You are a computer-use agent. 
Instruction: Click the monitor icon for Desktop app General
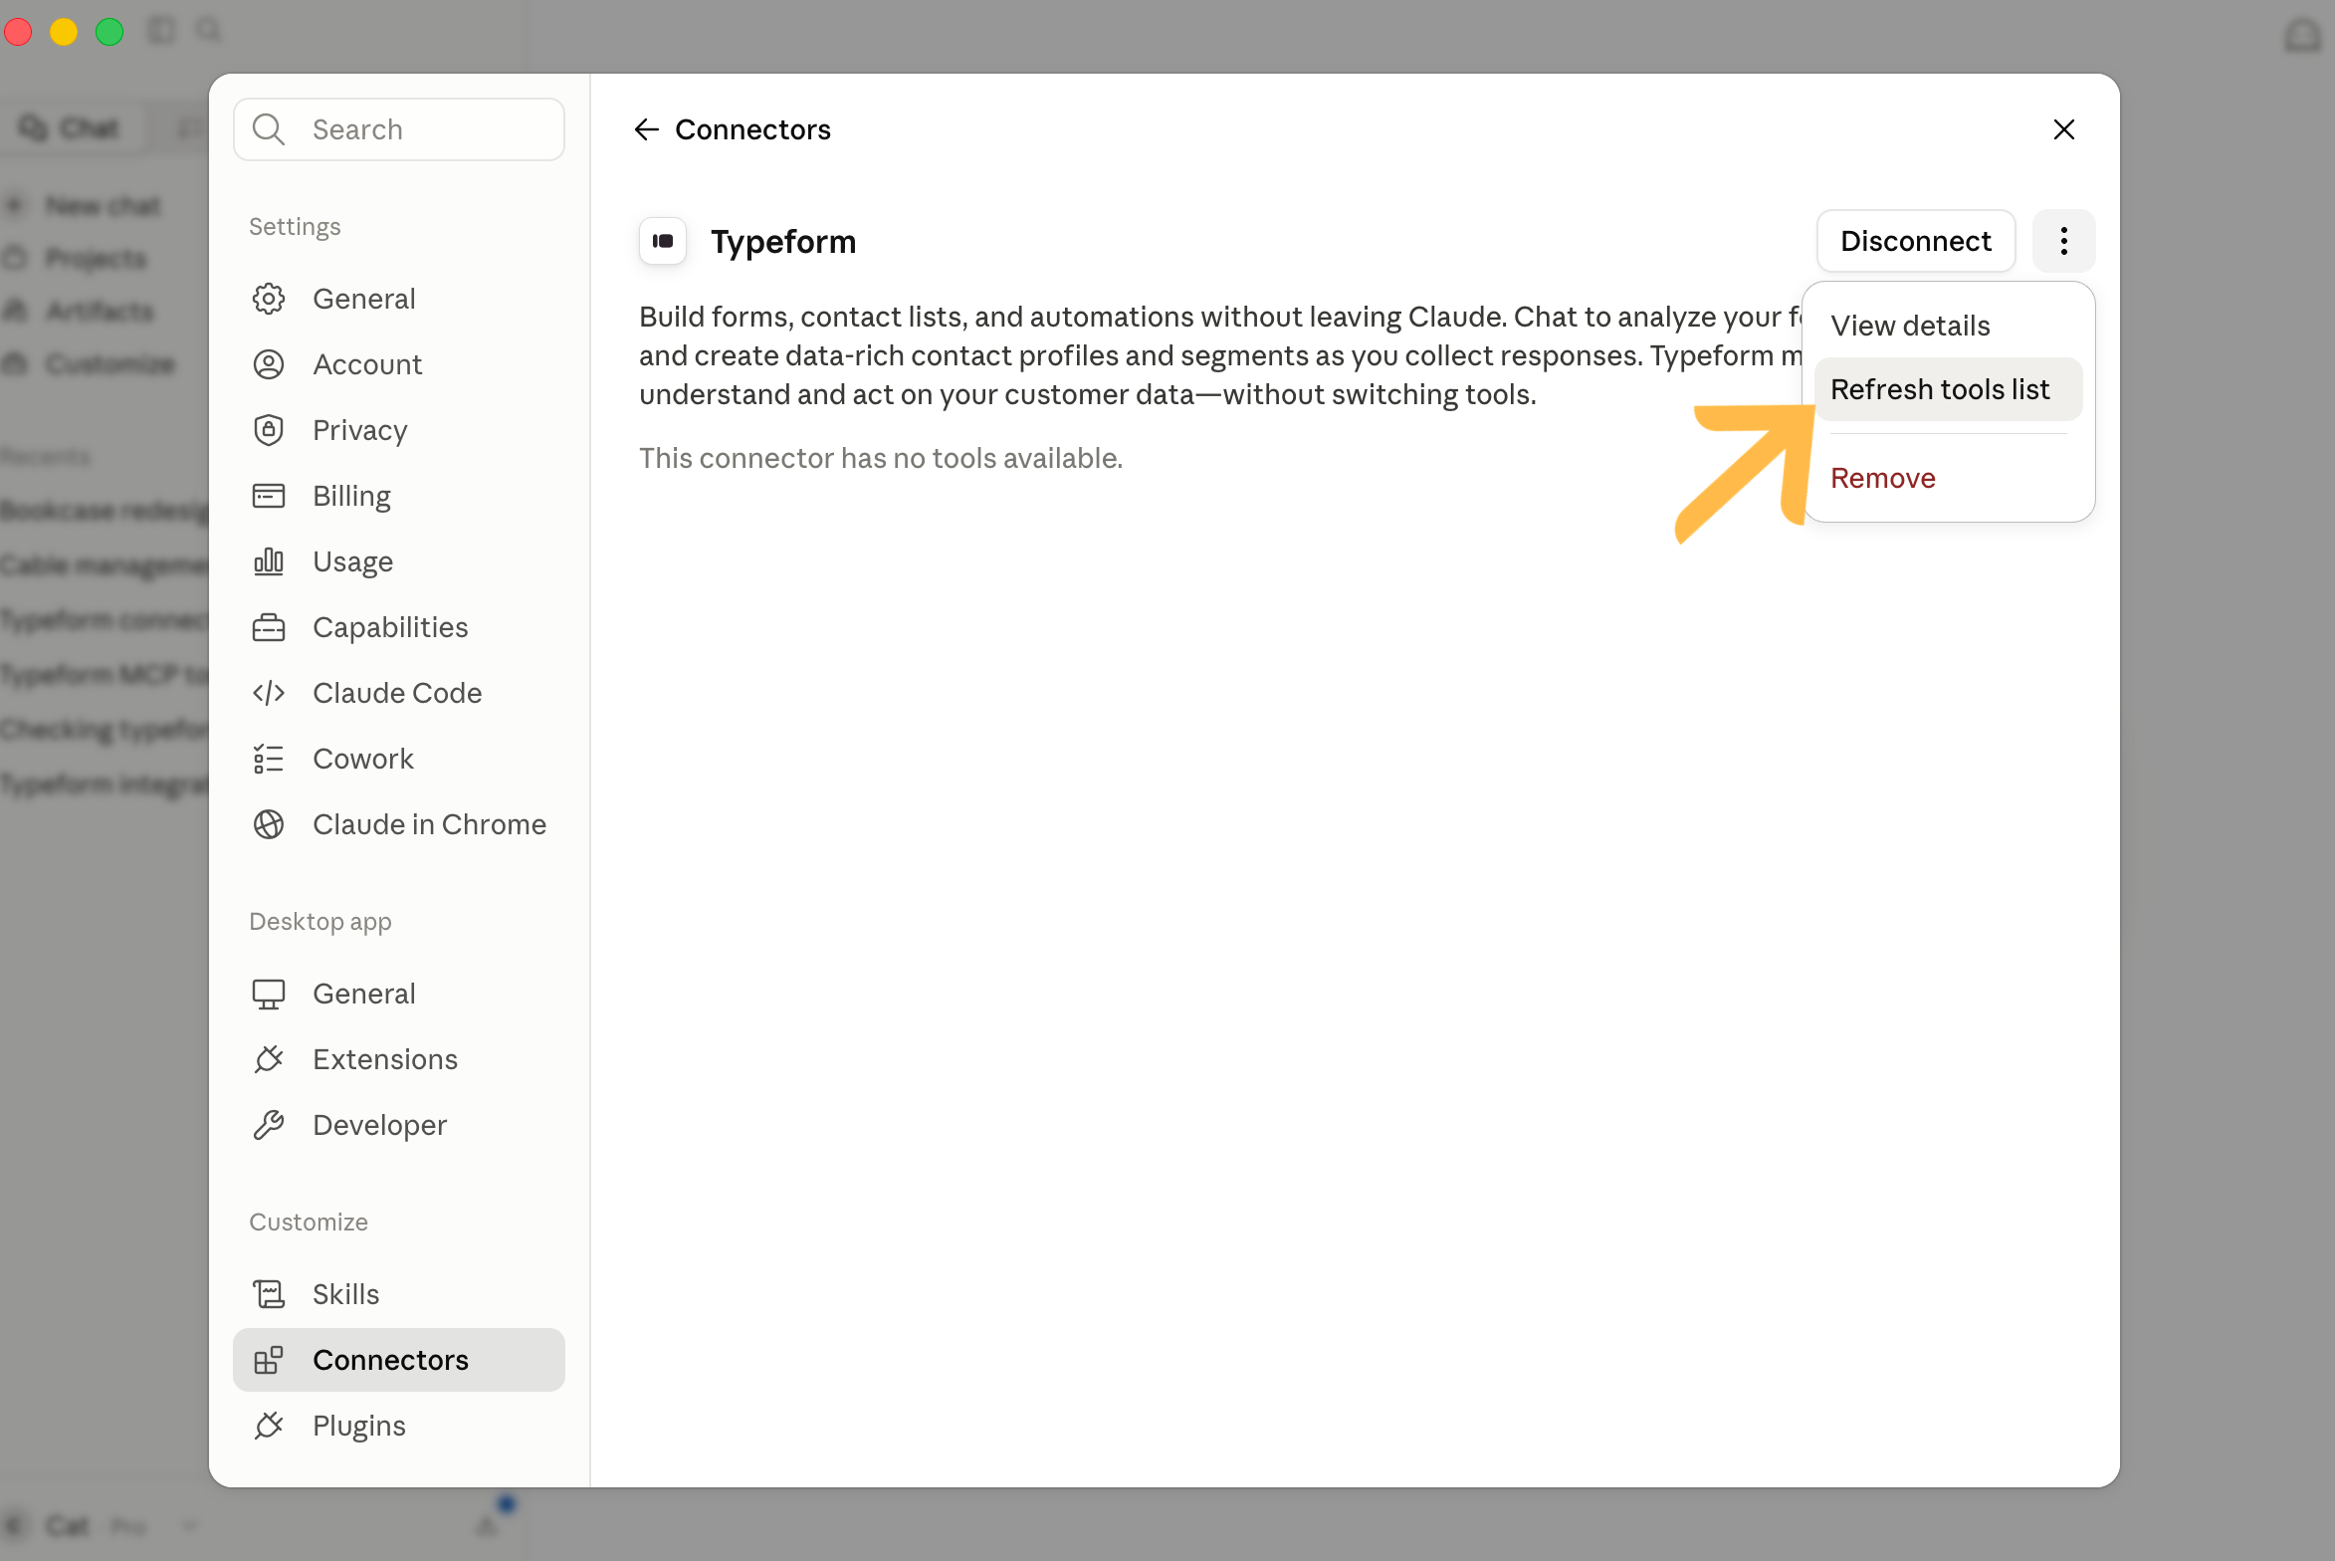pyautogui.click(x=269, y=994)
